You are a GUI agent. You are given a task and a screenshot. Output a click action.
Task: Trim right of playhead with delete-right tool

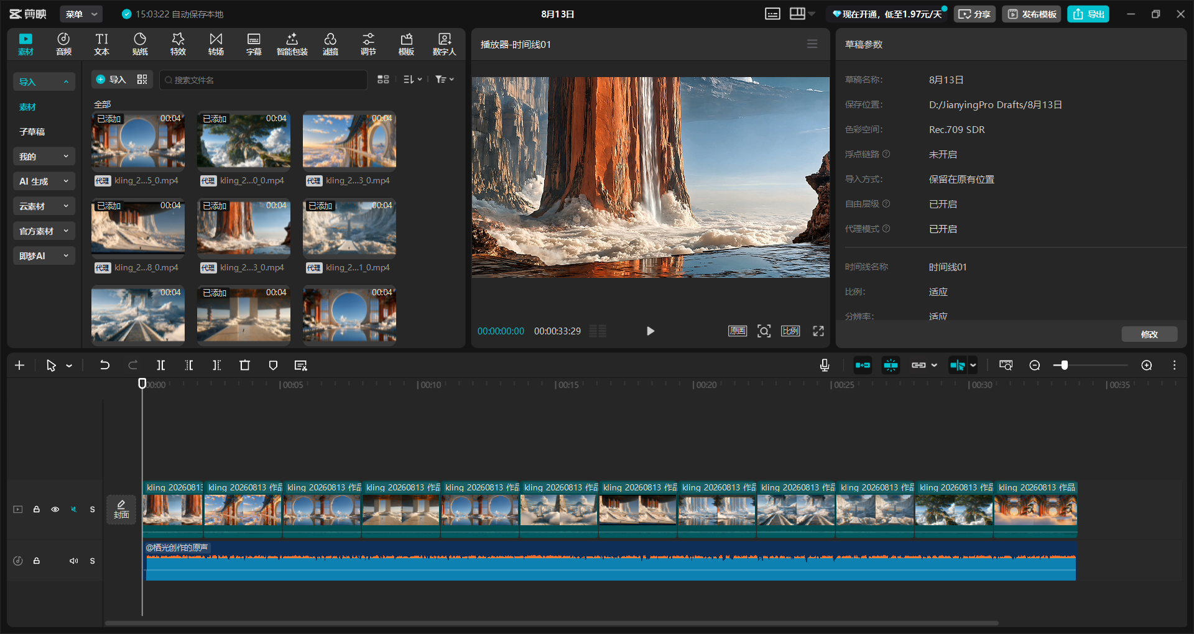point(216,365)
